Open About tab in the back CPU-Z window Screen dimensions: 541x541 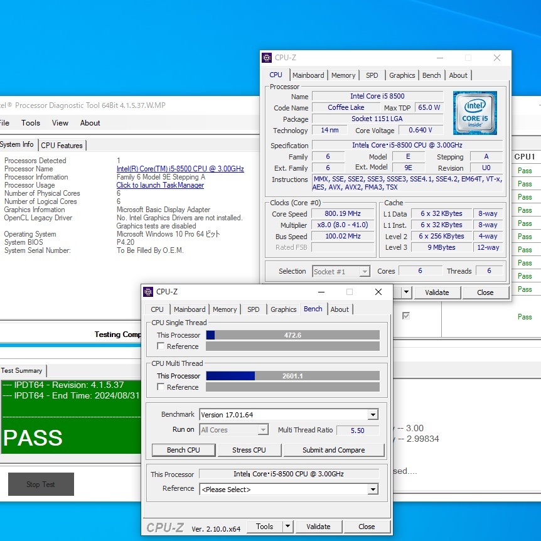(x=458, y=75)
